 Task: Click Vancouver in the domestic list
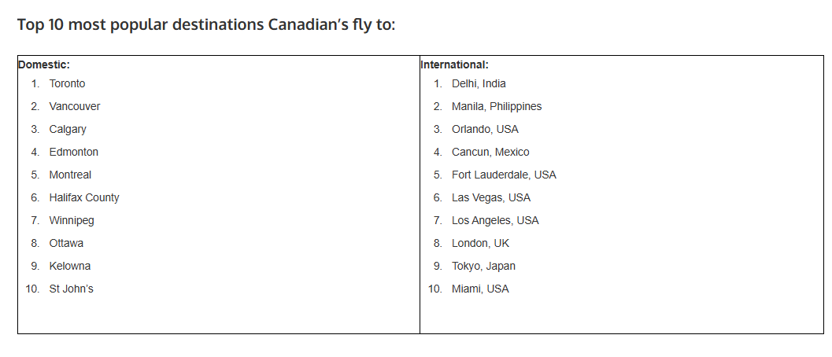75,106
